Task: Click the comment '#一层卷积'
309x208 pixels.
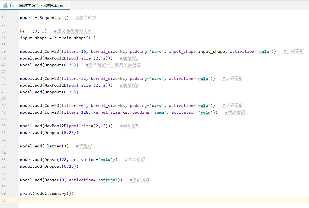Action: 294,51
